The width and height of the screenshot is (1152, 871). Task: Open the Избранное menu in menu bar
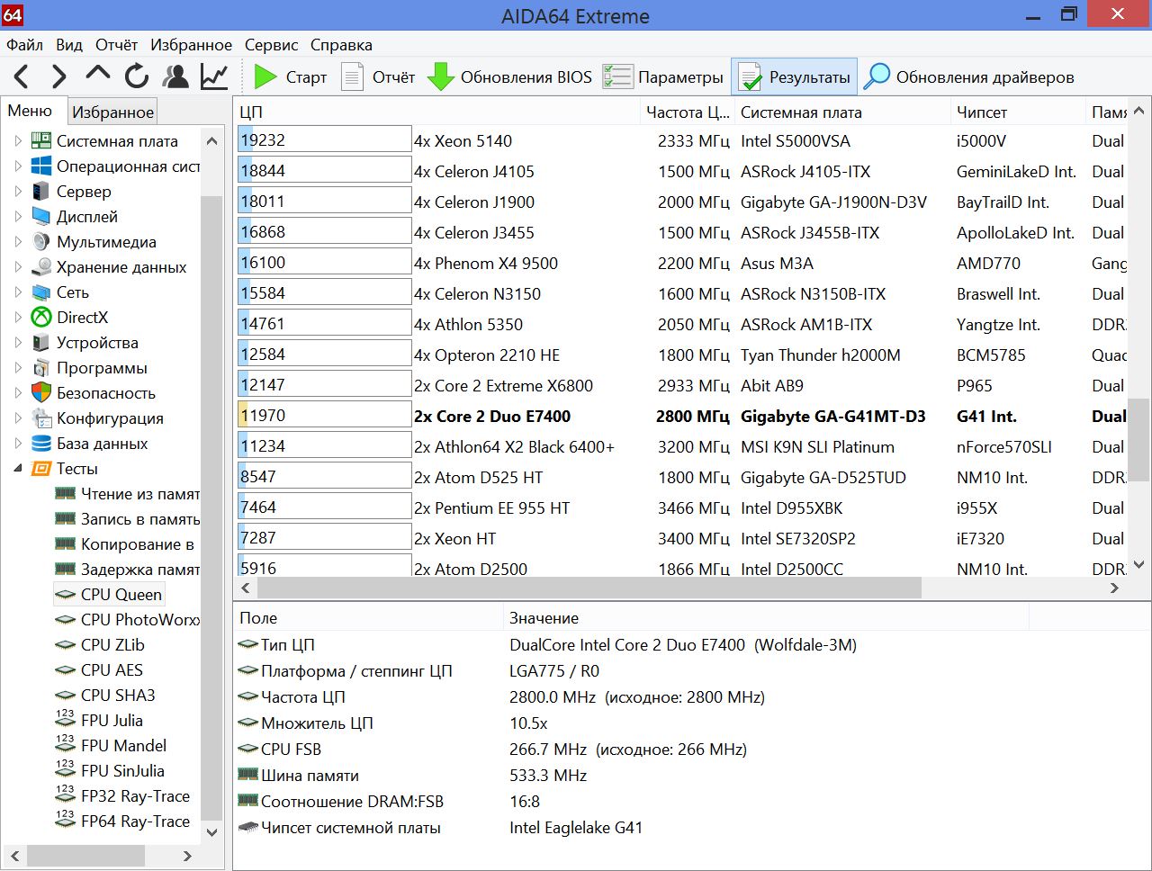tap(191, 44)
